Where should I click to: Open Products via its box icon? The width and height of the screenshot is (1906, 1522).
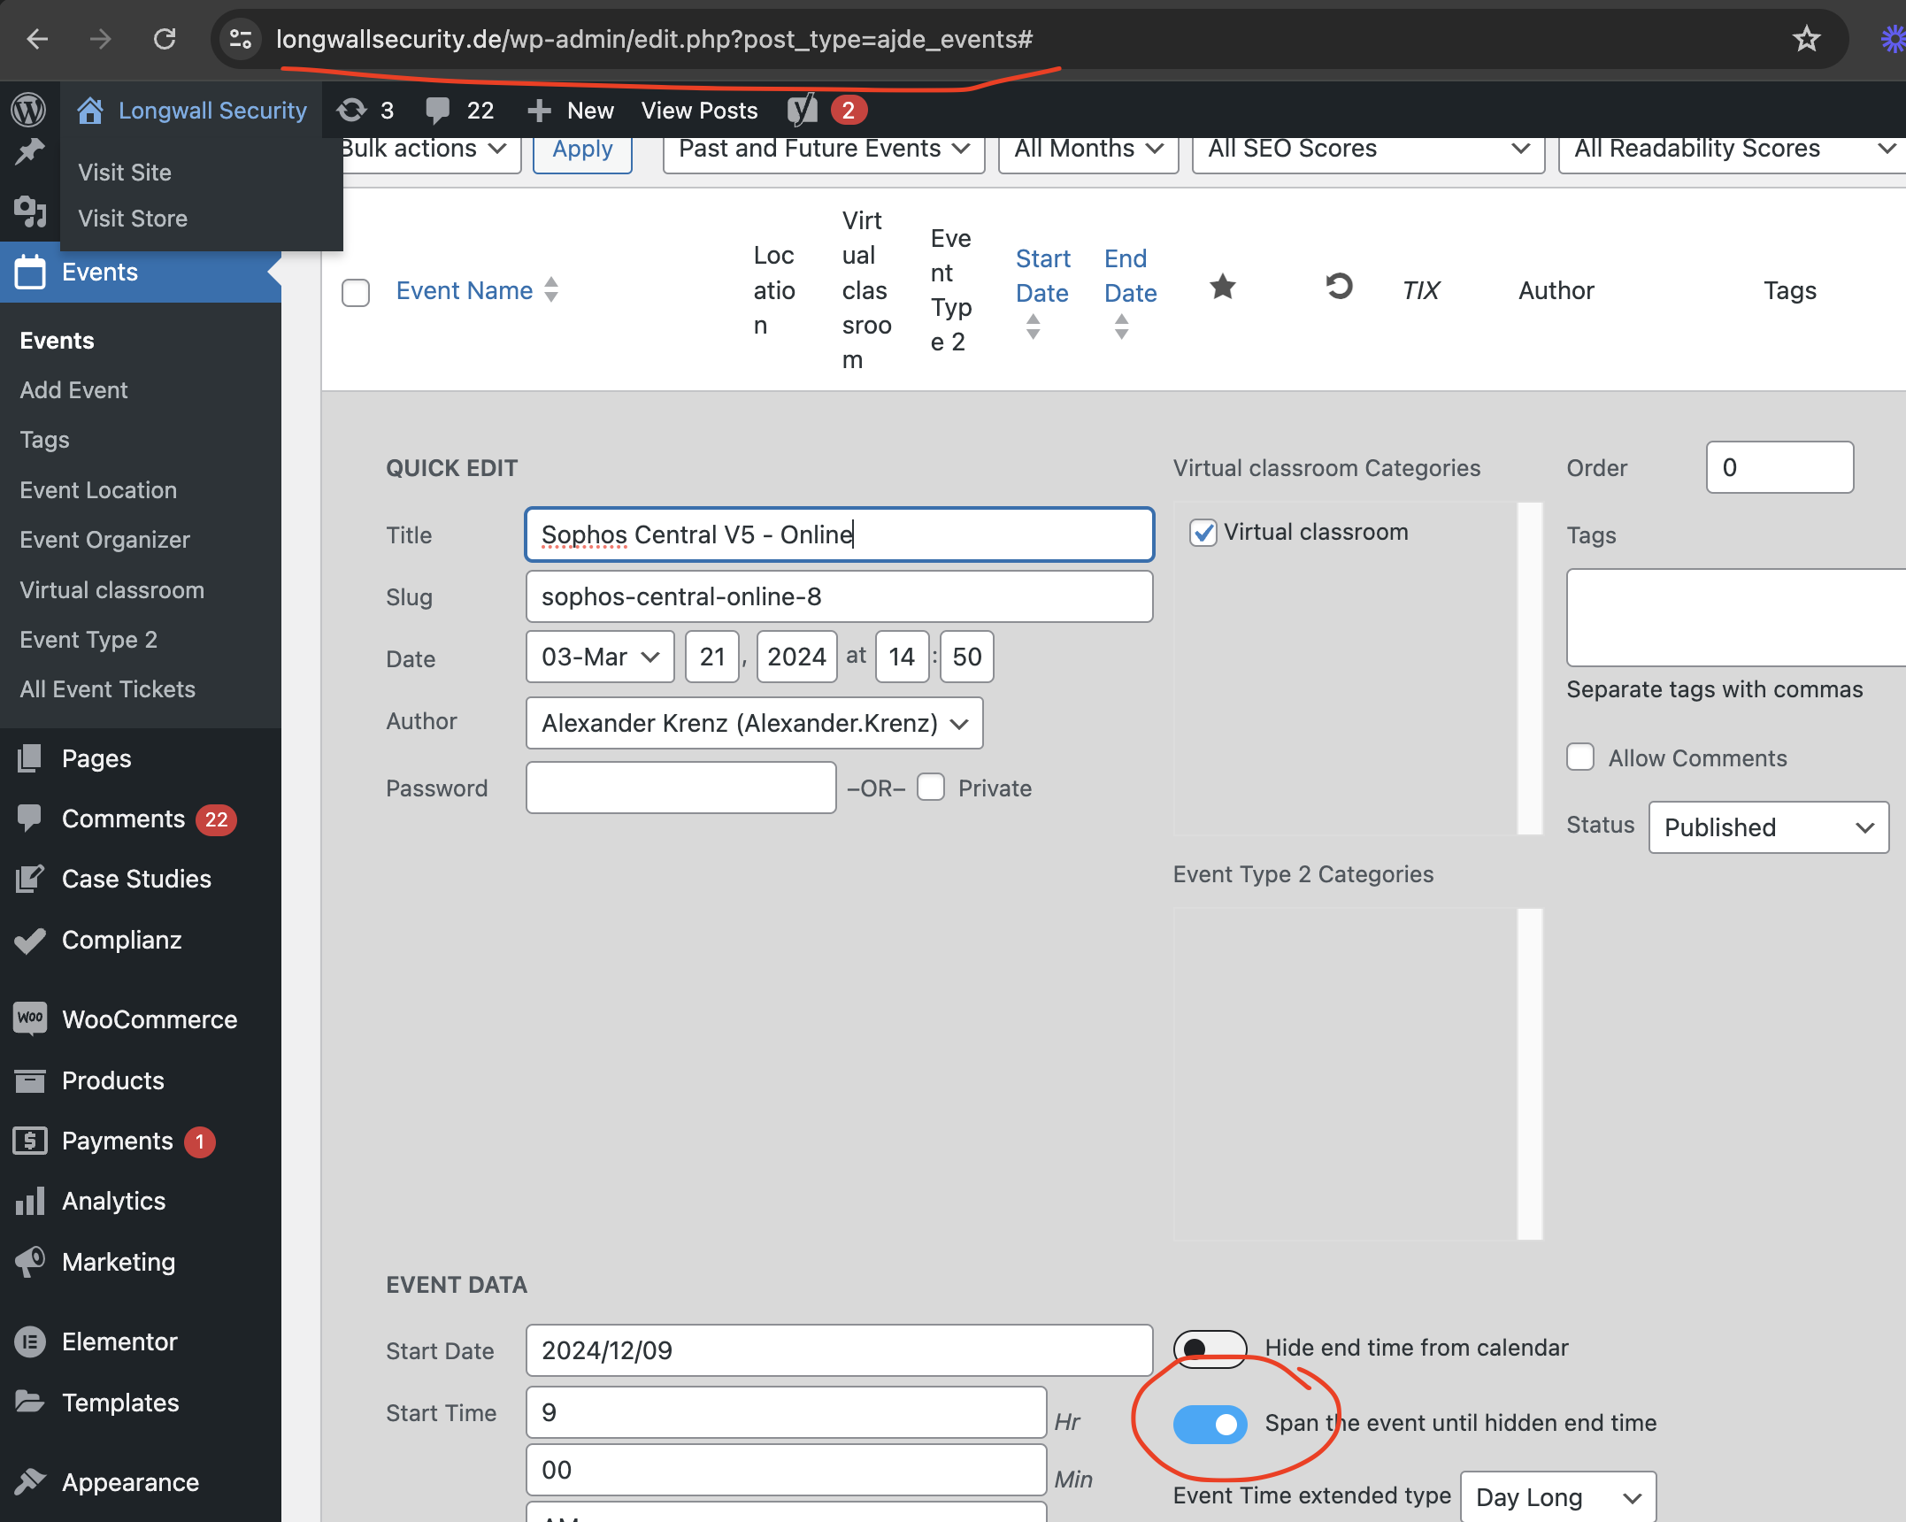click(29, 1080)
